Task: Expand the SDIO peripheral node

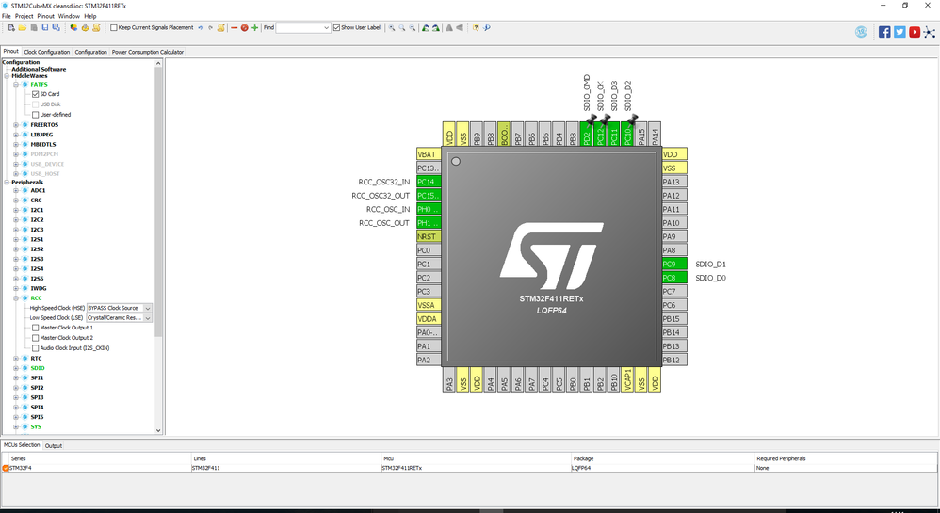Action: tap(16, 368)
